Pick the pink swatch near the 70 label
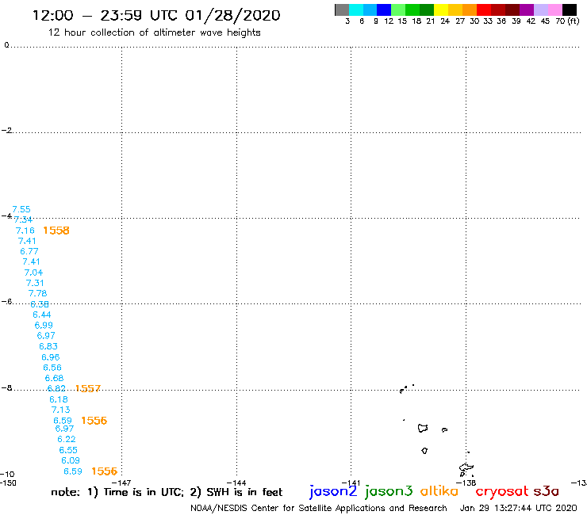Viewport: 587px width, 515px height. click(554, 10)
